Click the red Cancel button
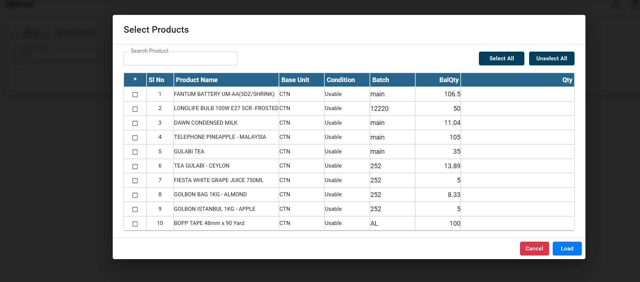Viewport: 640px width, 282px height. [534, 249]
